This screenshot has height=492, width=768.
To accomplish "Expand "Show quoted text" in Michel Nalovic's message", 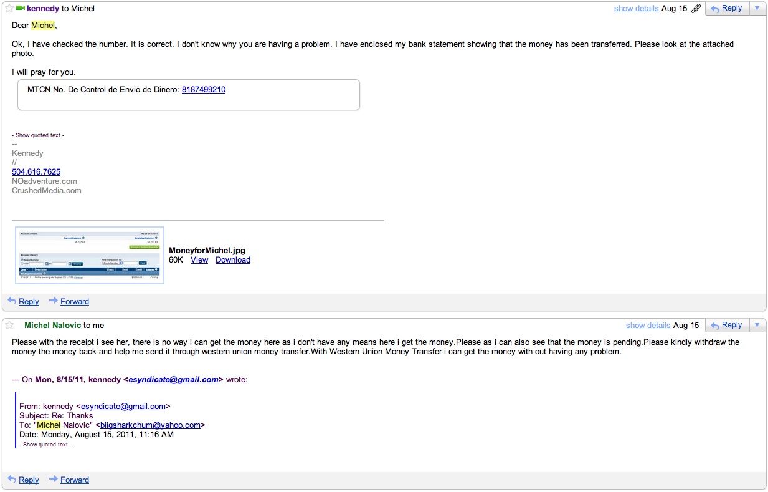I will (45, 445).
